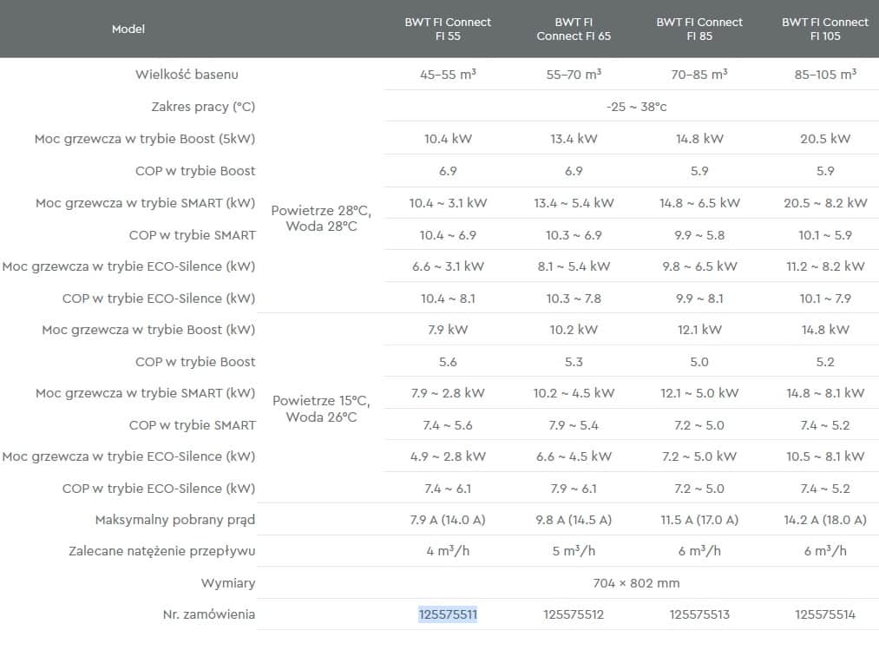Click current value '7.9 A (14.0 A)'
The height and width of the screenshot is (650, 879).
pos(448,520)
